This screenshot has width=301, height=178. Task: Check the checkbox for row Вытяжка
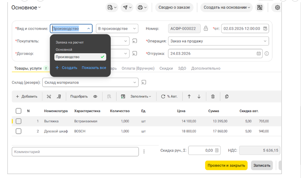pyautogui.click(x=19, y=121)
